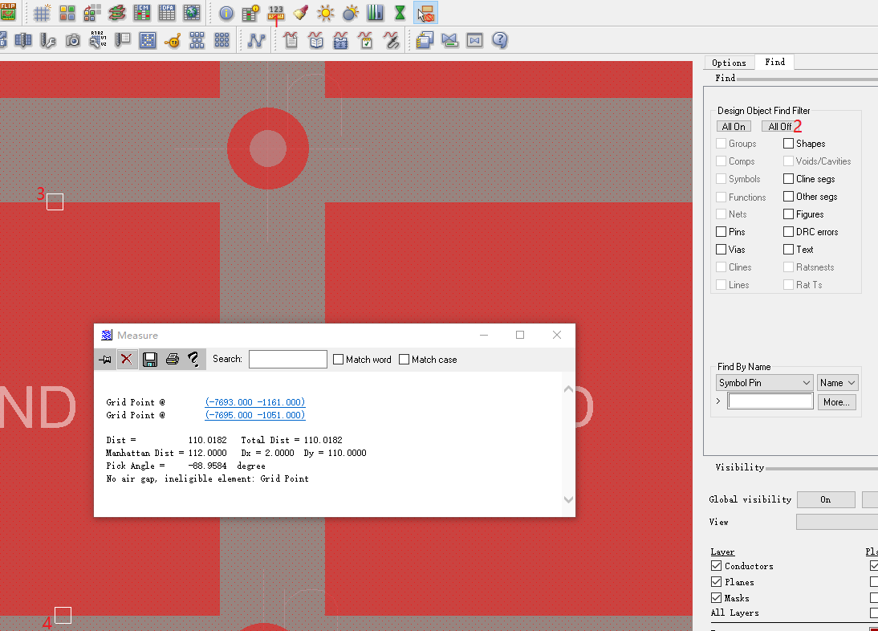The width and height of the screenshot is (878, 631).
Task: Open the color dialog paintbrush icon
Action: pos(299,13)
